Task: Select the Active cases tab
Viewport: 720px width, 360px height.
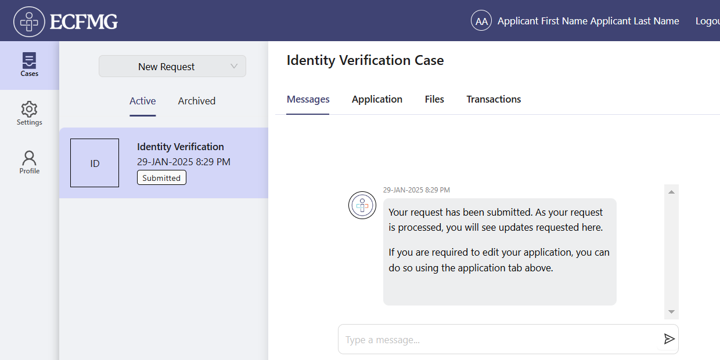Action: [x=142, y=100]
